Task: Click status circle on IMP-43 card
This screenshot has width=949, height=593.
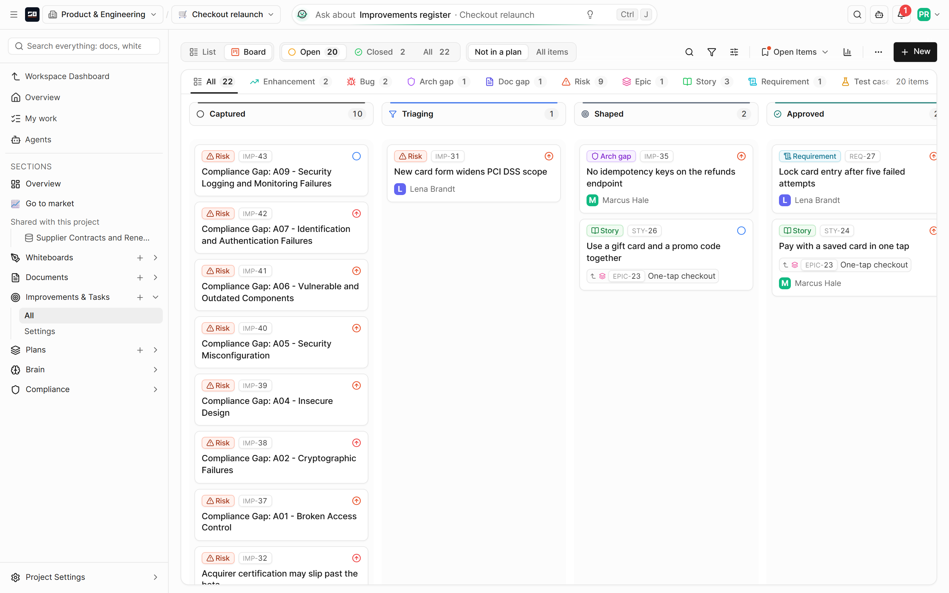Action: 356,156
